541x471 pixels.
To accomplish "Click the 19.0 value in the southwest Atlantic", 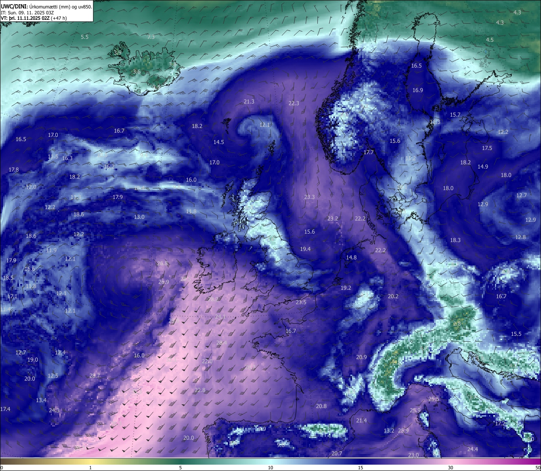I will coord(33,360).
